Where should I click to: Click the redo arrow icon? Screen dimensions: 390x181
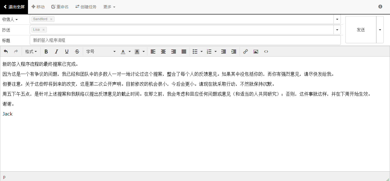[16, 52]
